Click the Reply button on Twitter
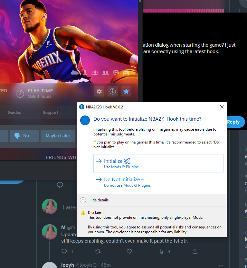The width and height of the screenshot is (247, 268). click(235, 122)
